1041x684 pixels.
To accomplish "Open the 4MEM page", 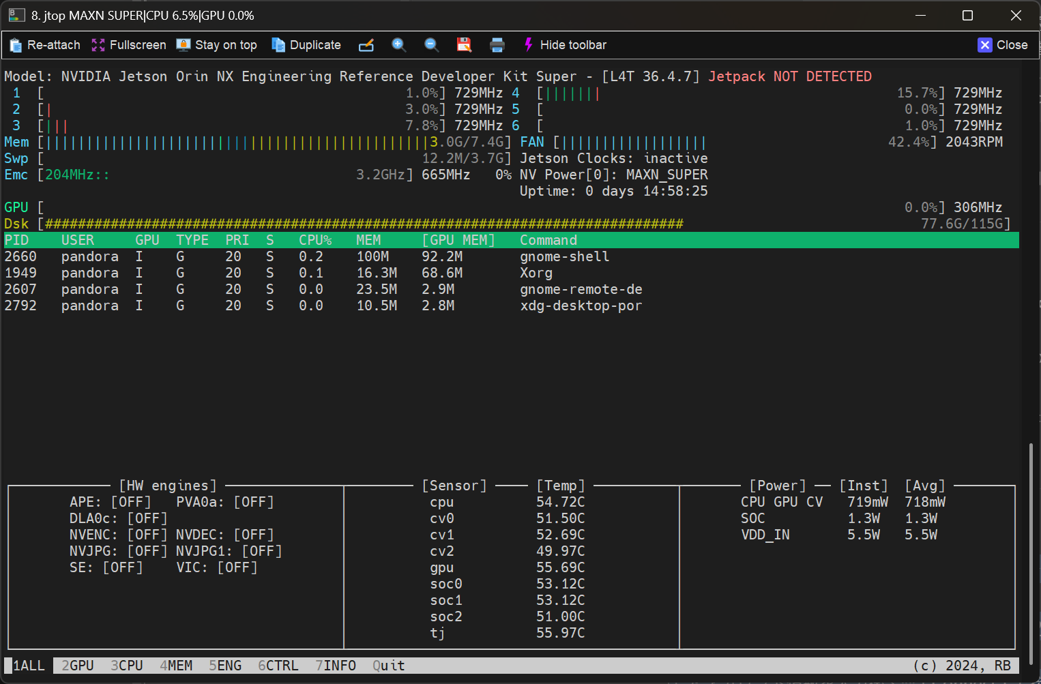I will pyautogui.click(x=176, y=666).
